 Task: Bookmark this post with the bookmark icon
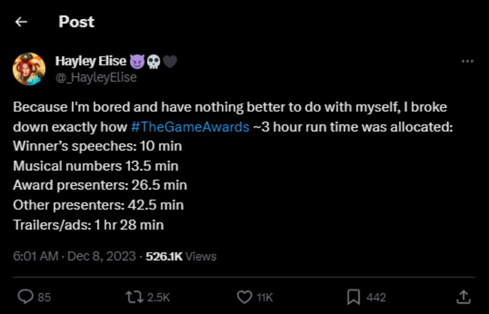pos(353,297)
